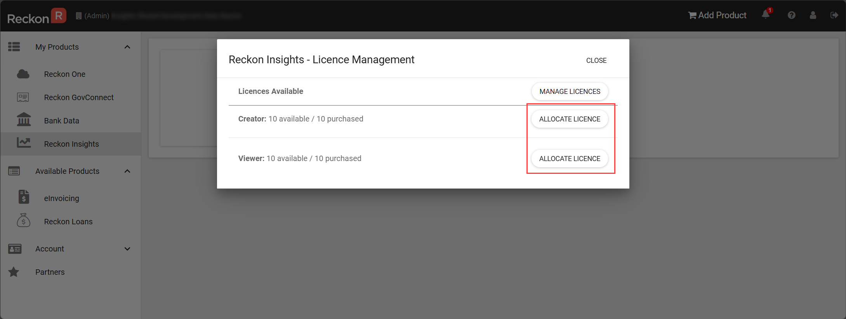Click the Bank Data building icon

[x=24, y=120]
